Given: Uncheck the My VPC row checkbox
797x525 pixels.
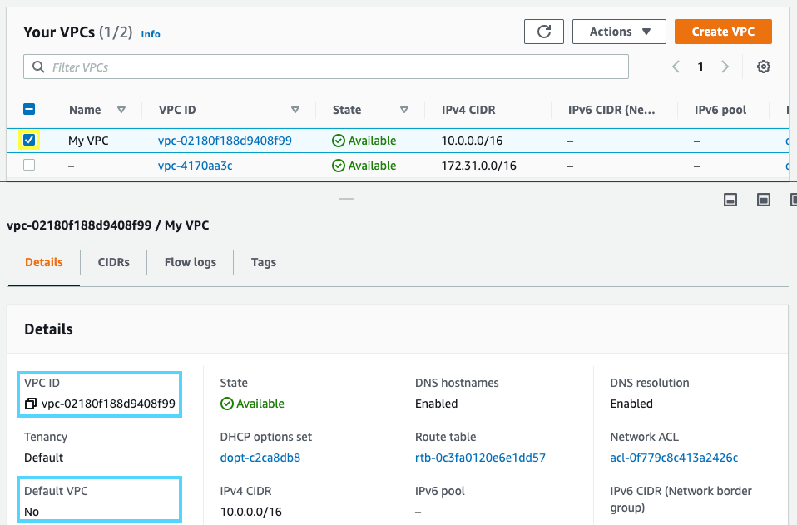Looking at the screenshot, I should [x=29, y=140].
